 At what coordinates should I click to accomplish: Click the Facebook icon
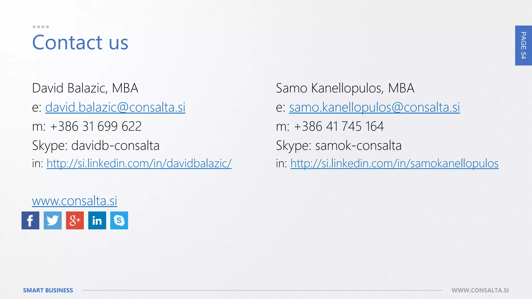pos(30,220)
